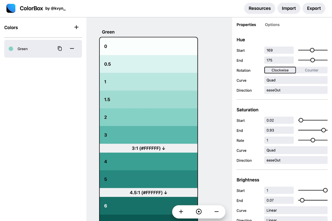Adjust the Saturation End slider handle
The image size is (332, 221).
pyautogui.click(x=323, y=130)
